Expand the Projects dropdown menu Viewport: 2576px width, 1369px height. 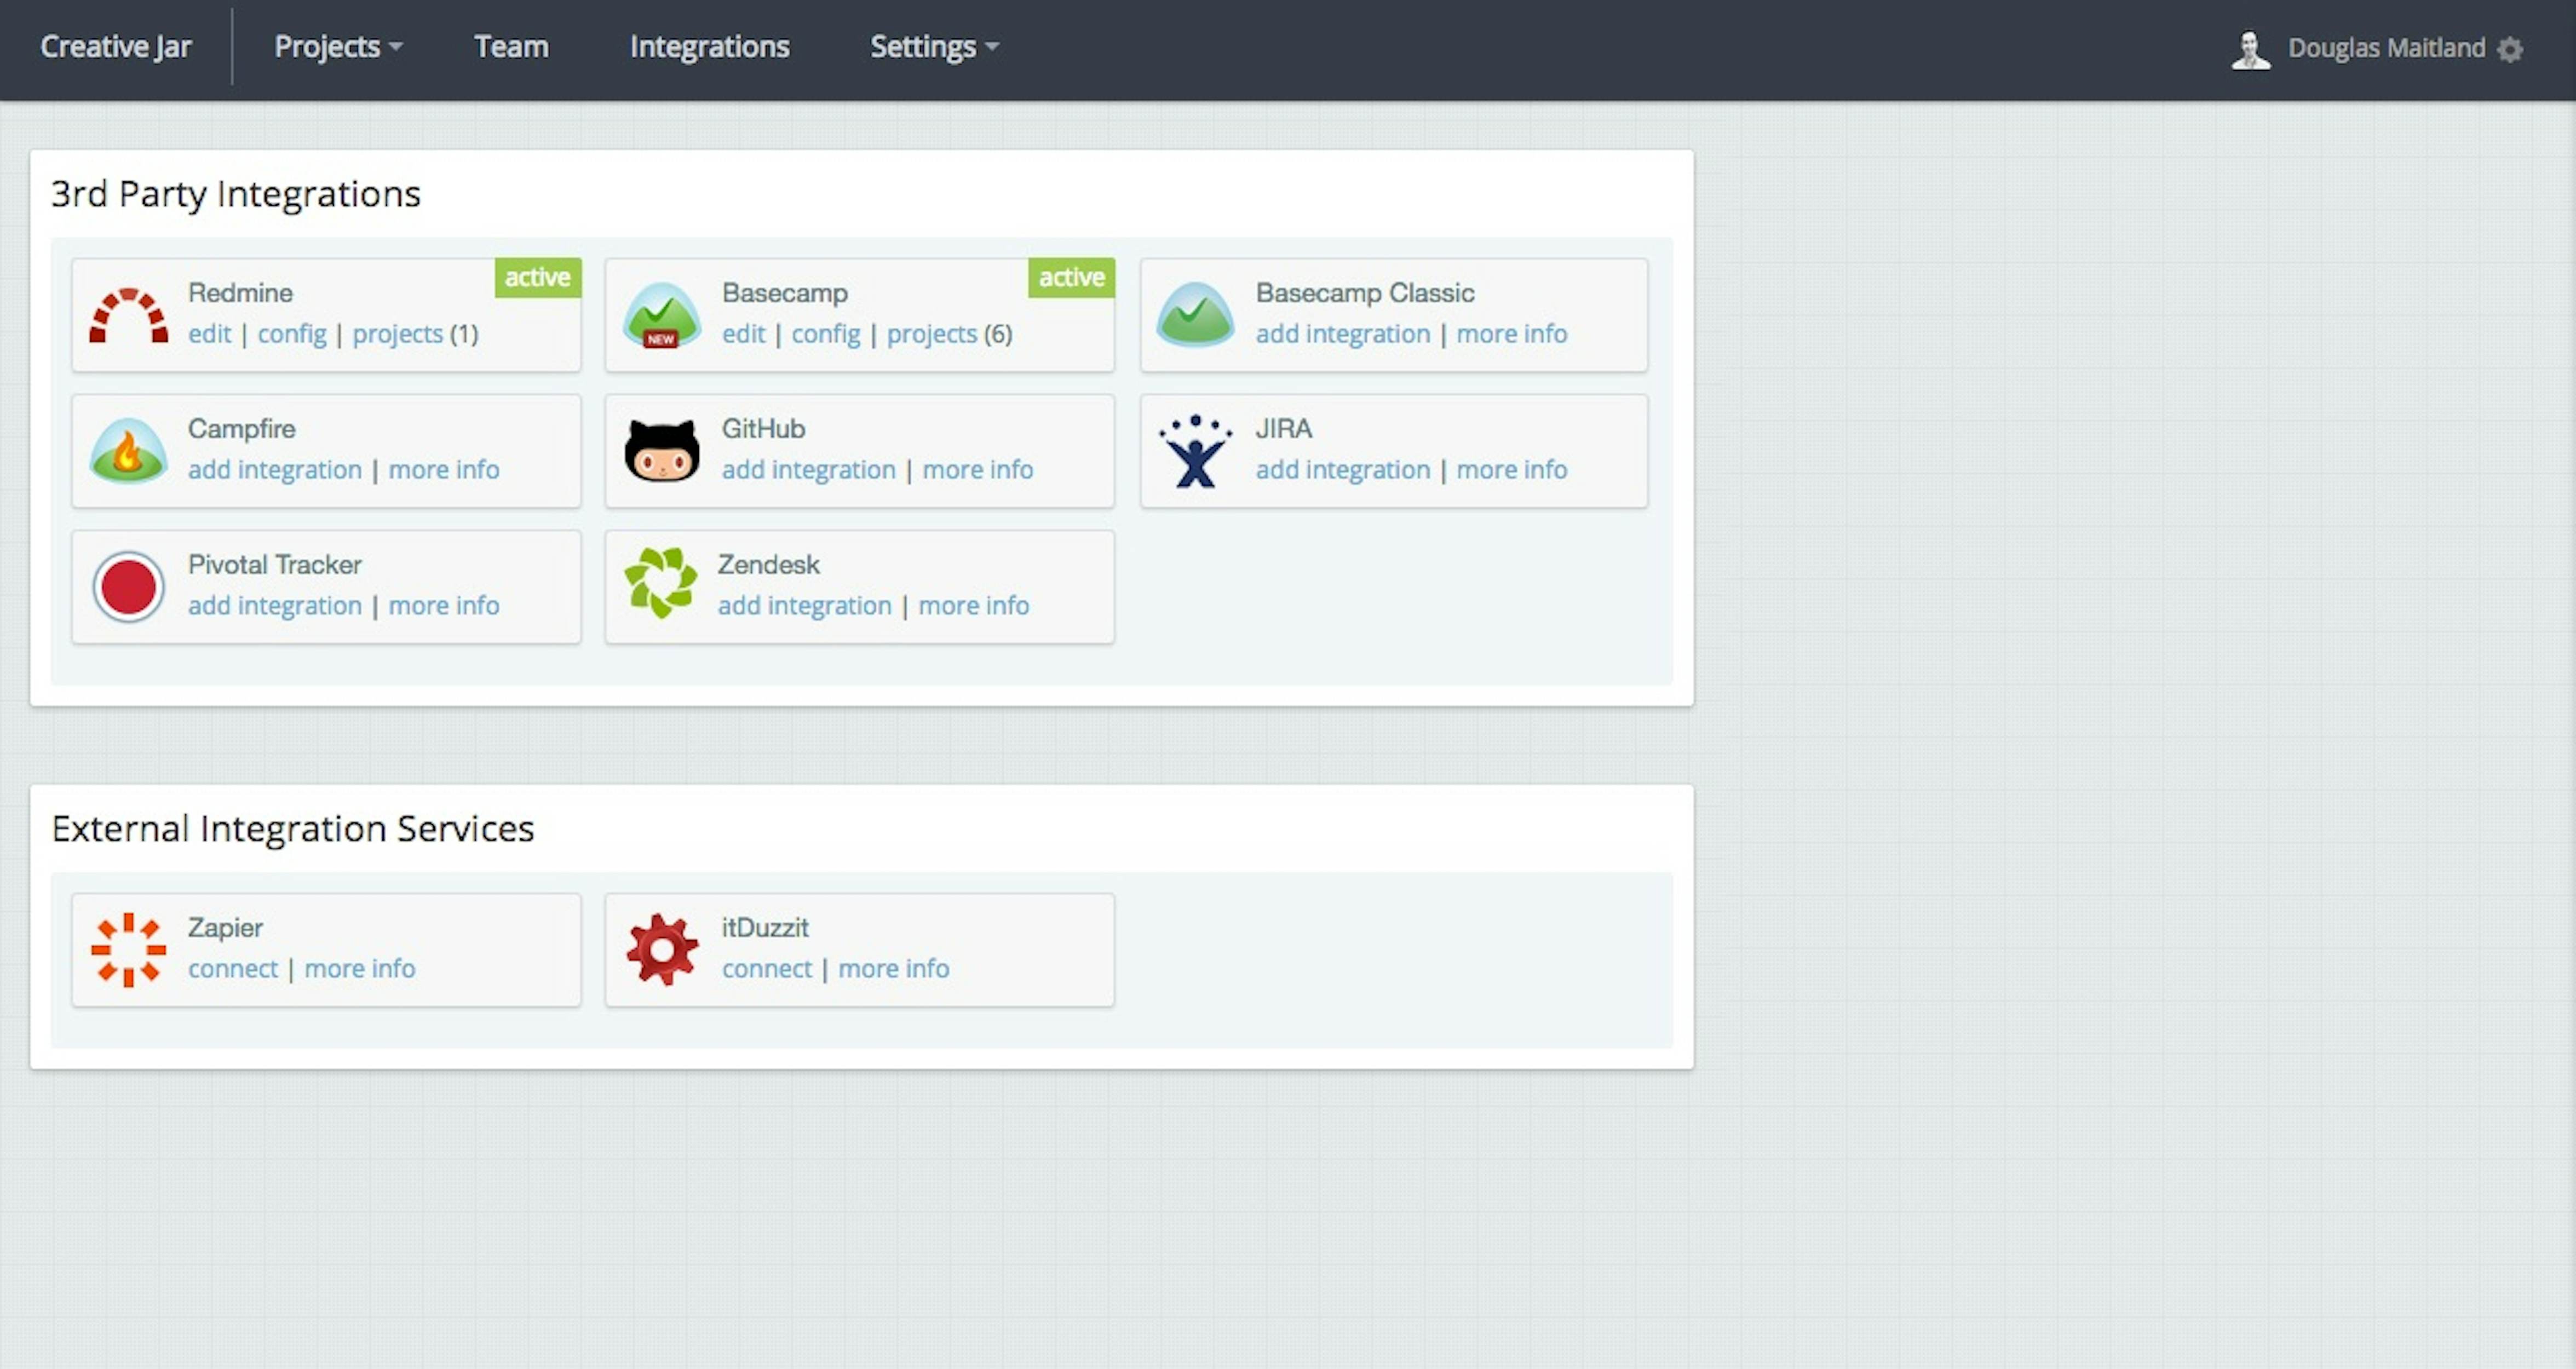click(x=338, y=47)
